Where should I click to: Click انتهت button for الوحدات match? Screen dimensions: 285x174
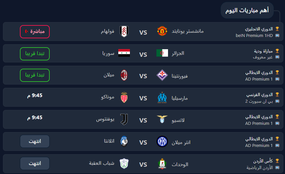tap(35, 163)
